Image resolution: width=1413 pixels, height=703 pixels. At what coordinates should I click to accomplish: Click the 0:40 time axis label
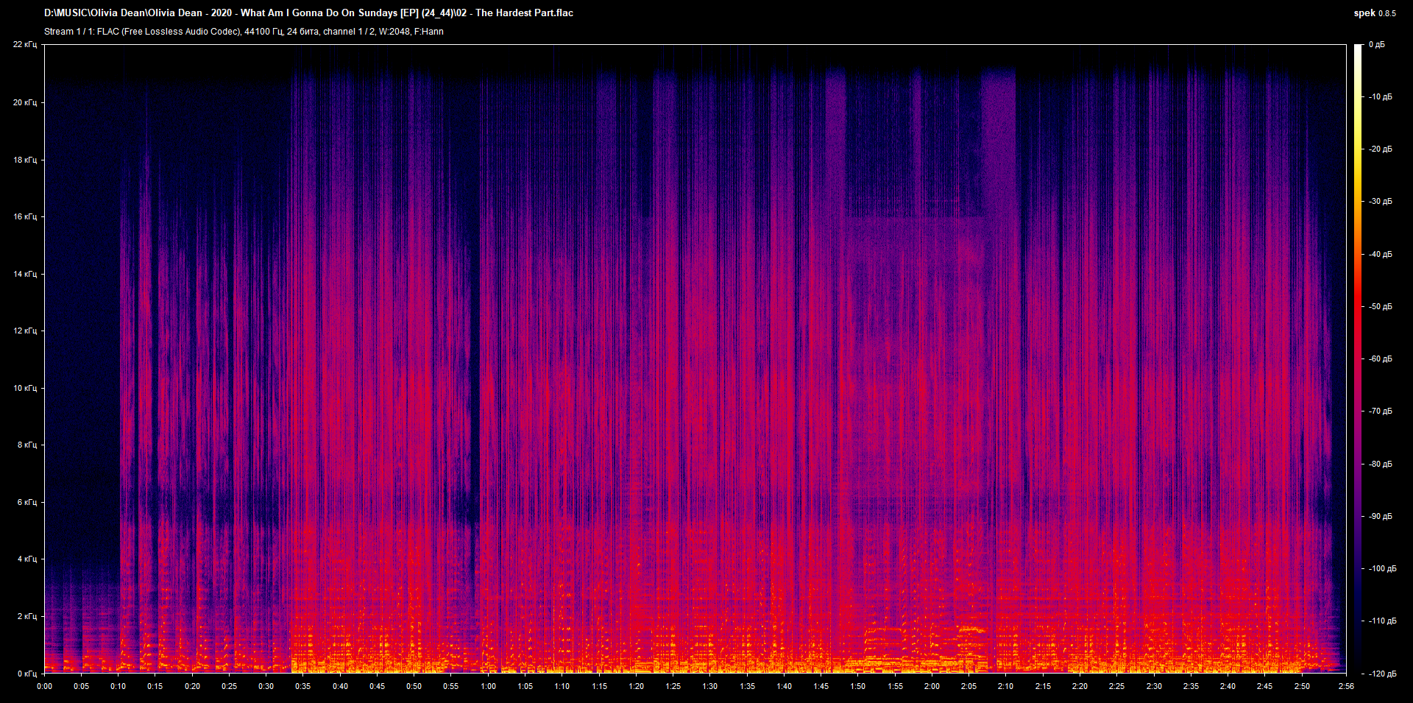341,686
